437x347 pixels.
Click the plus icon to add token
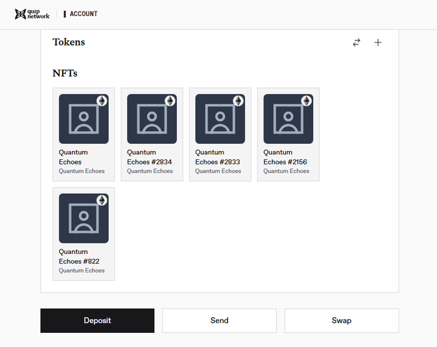[378, 42]
